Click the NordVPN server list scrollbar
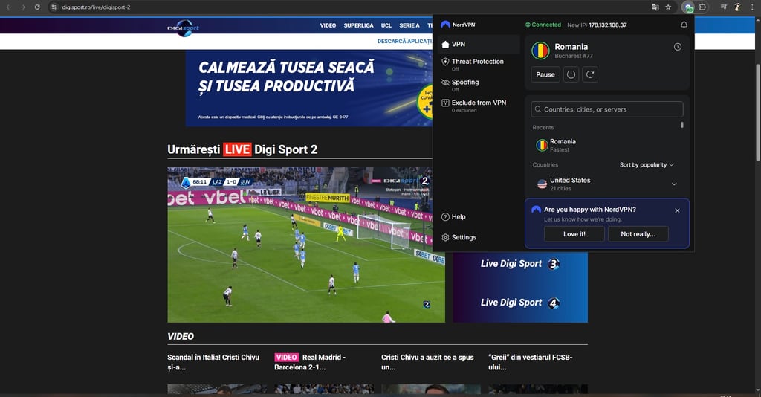Viewport: 761px width, 397px height. tap(682, 125)
